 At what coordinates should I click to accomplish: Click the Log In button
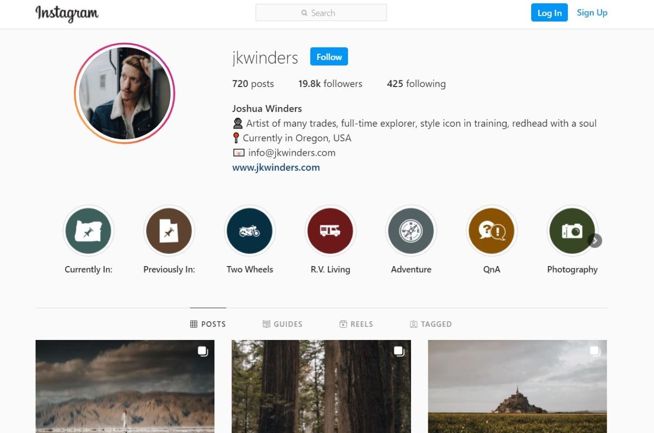pyautogui.click(x=549, y=13)
